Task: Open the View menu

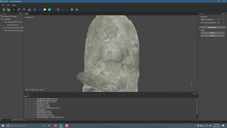Action: [9, 5]
